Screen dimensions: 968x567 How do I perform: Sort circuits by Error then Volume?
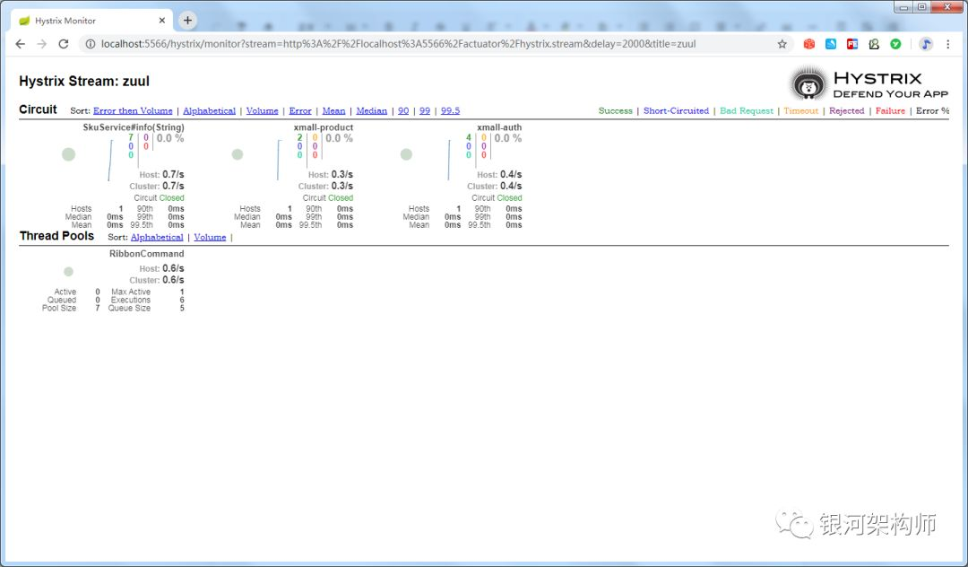133,110
